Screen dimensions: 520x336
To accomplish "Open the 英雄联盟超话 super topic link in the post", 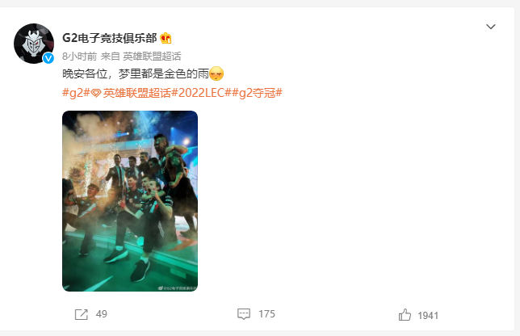I will pos(136,93).
